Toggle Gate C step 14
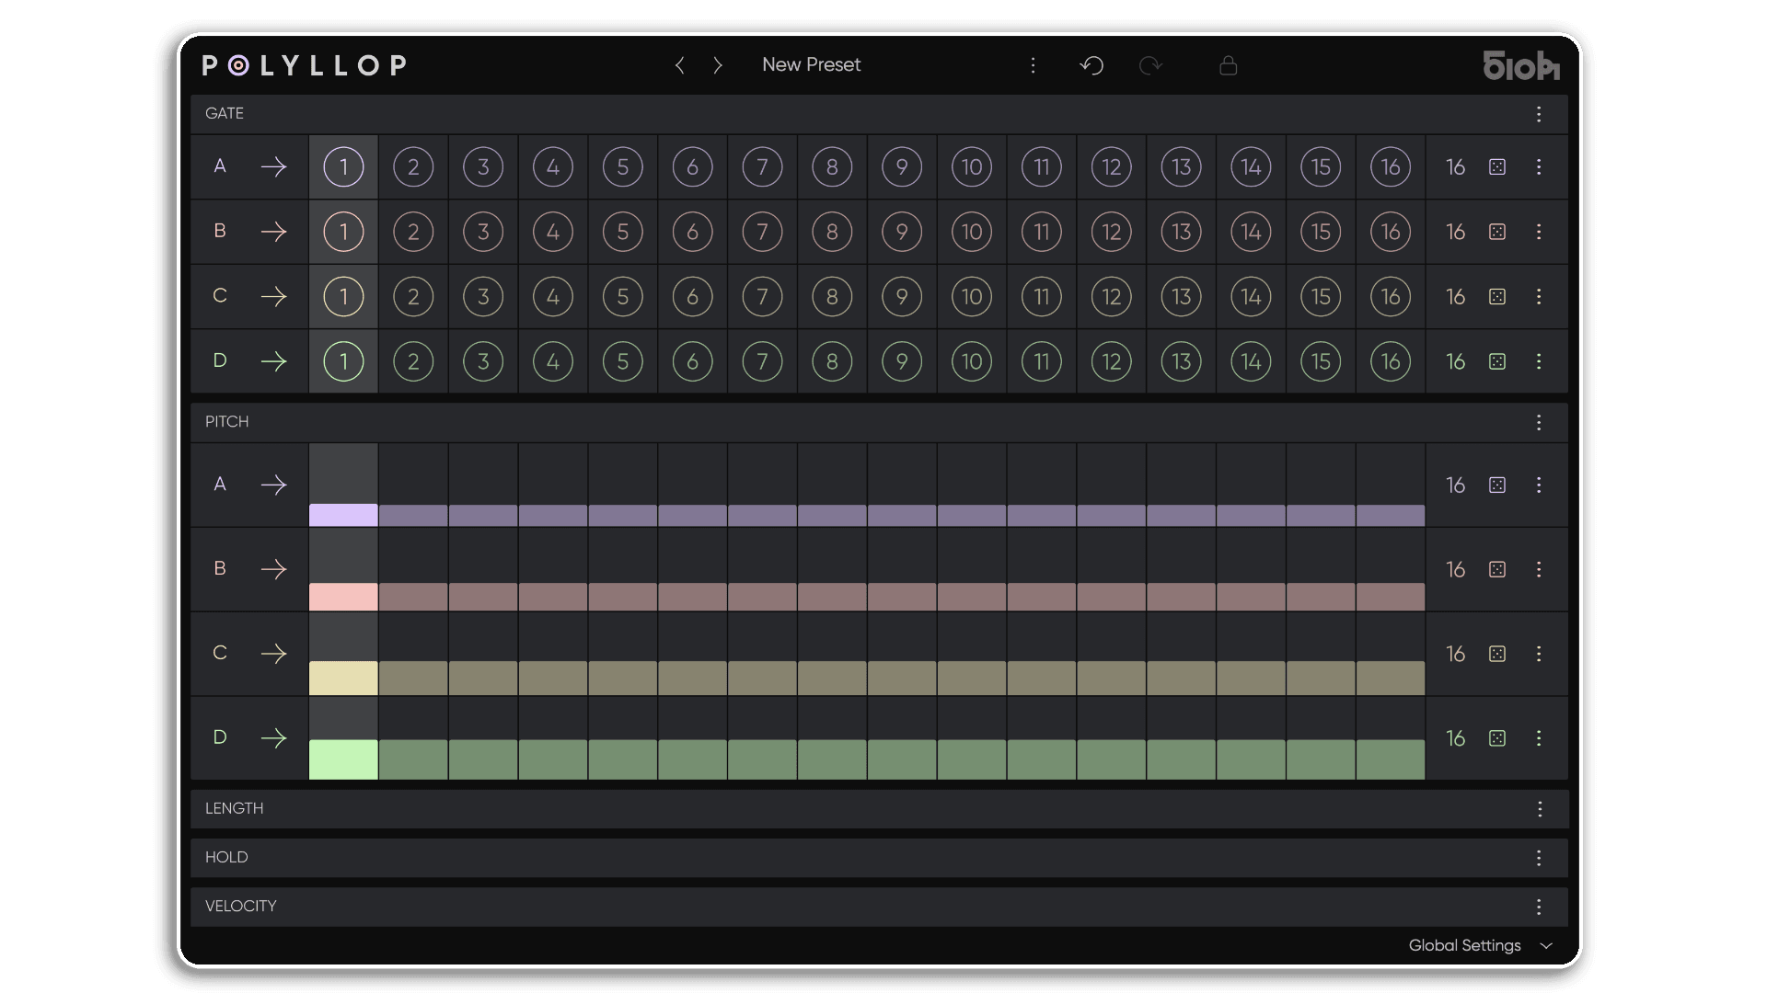 click(1251, 297)
